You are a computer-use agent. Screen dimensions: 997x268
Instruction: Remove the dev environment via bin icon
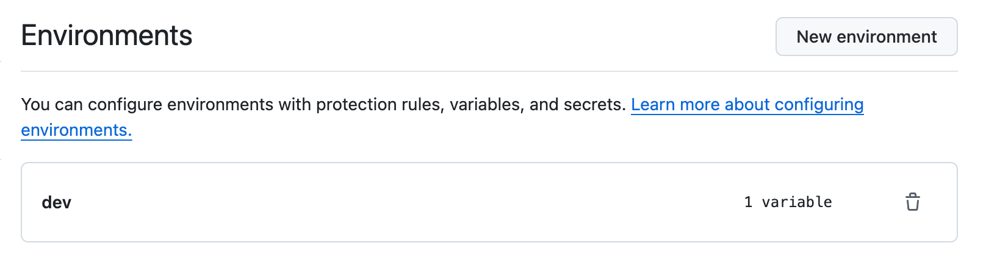tap(912, 202)
